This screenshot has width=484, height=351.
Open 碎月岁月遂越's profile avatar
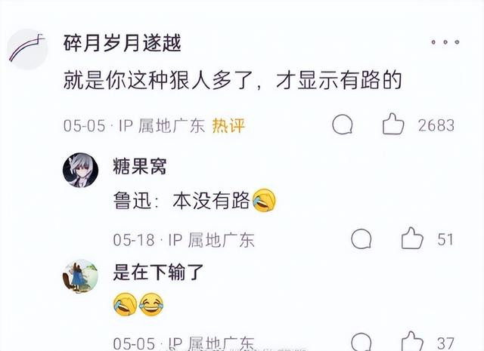28,49
